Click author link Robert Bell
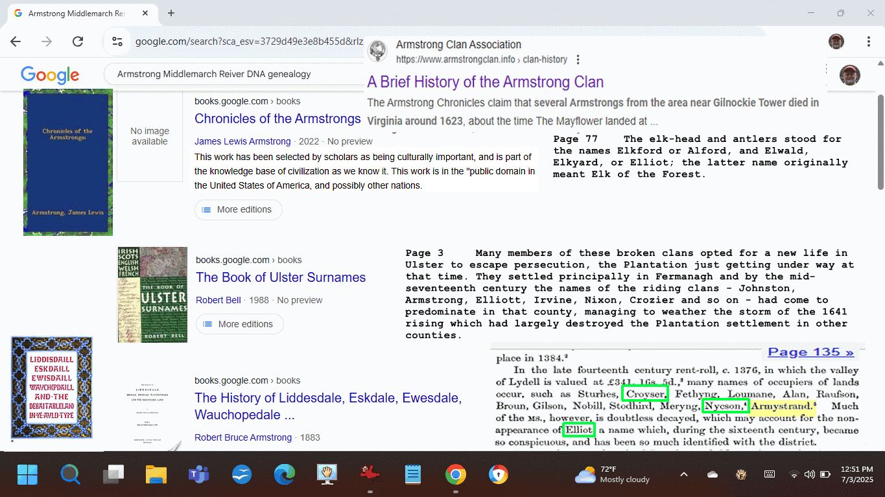The width and height of the screenshot is (885, 497). pyautogui.click(x=218, y=300)
